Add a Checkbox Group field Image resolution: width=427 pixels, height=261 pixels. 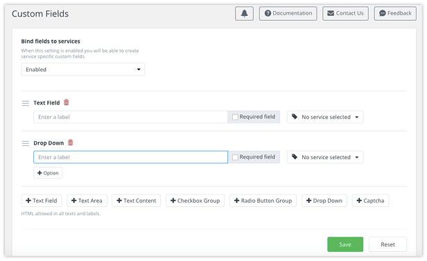click(195, 201)
